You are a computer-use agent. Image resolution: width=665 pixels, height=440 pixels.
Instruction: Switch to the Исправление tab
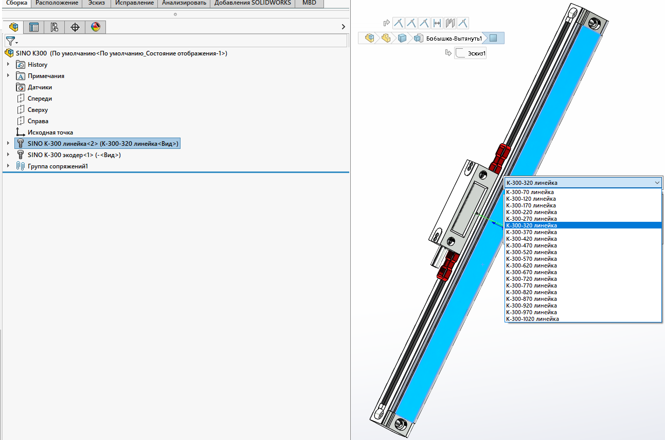134,3
